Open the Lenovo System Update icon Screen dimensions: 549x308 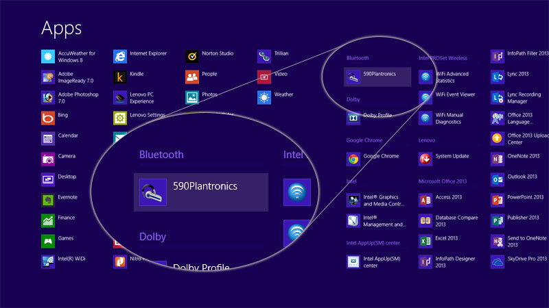click(425, 159)
